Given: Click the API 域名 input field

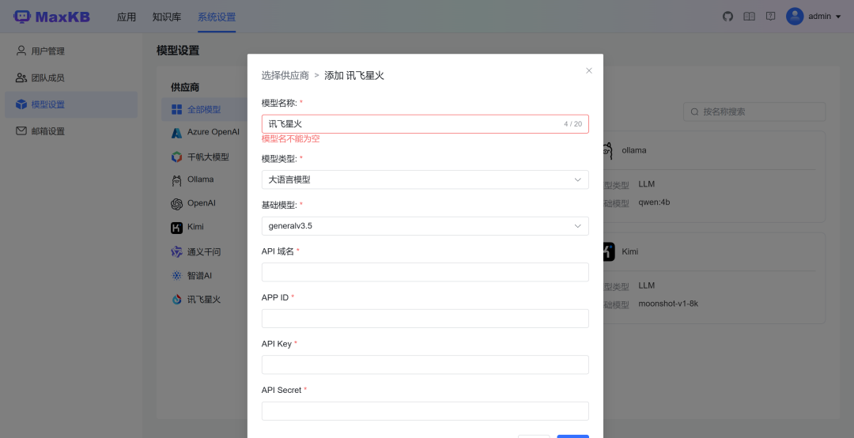Looking at the screenshot, I should [x=425, y=273].
